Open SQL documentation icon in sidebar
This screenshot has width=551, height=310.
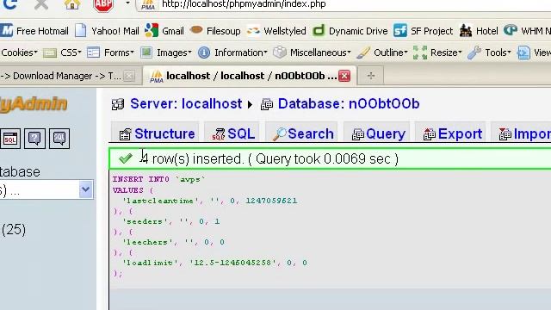(x=59, y=139)
